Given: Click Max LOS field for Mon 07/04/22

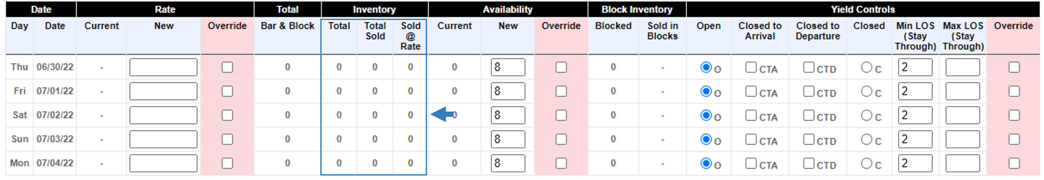Looking at the screenshot, I should (x=963, y=163).
